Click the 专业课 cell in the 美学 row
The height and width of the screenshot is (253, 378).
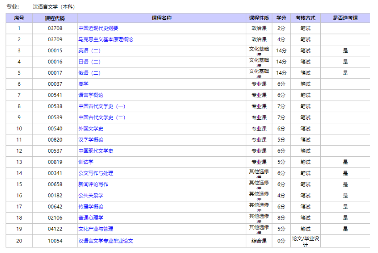(x=259, y=84)
